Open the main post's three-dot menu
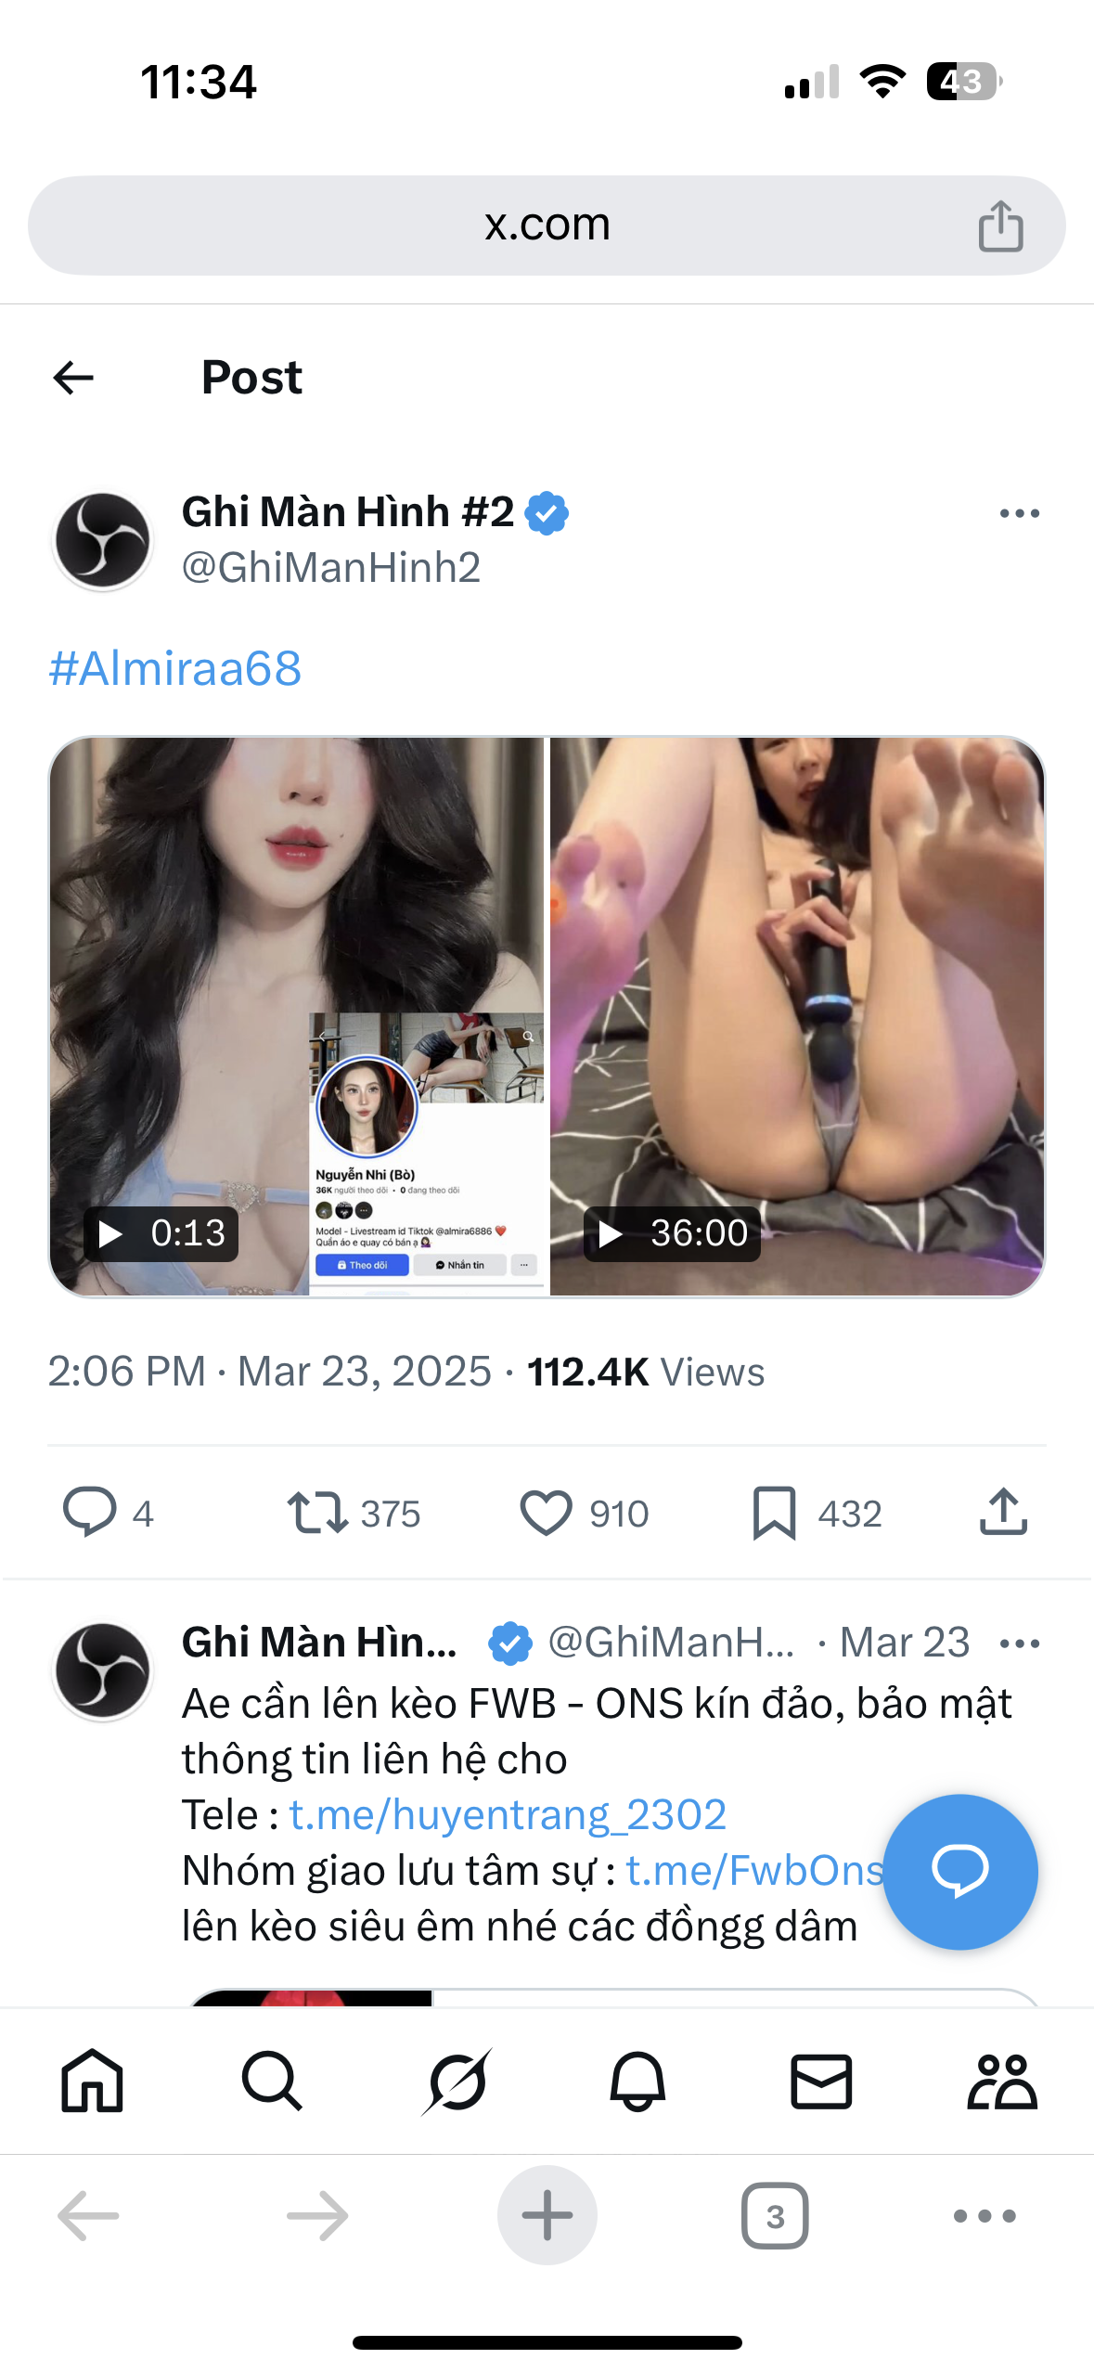 [x=1019, y=513]
